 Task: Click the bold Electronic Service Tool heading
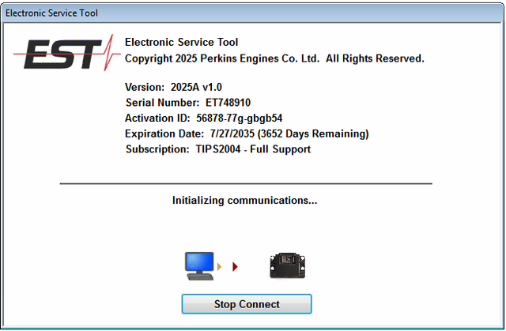(181, 43)
